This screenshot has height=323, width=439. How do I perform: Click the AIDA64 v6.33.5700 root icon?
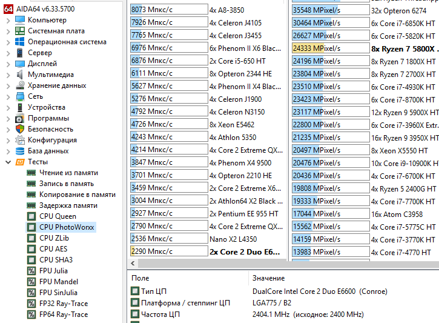(8, 9)
